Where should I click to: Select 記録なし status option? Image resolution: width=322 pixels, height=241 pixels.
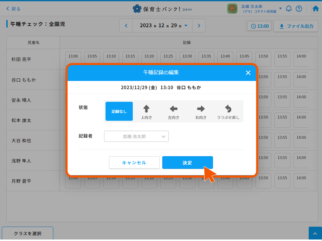coord(119,111)
